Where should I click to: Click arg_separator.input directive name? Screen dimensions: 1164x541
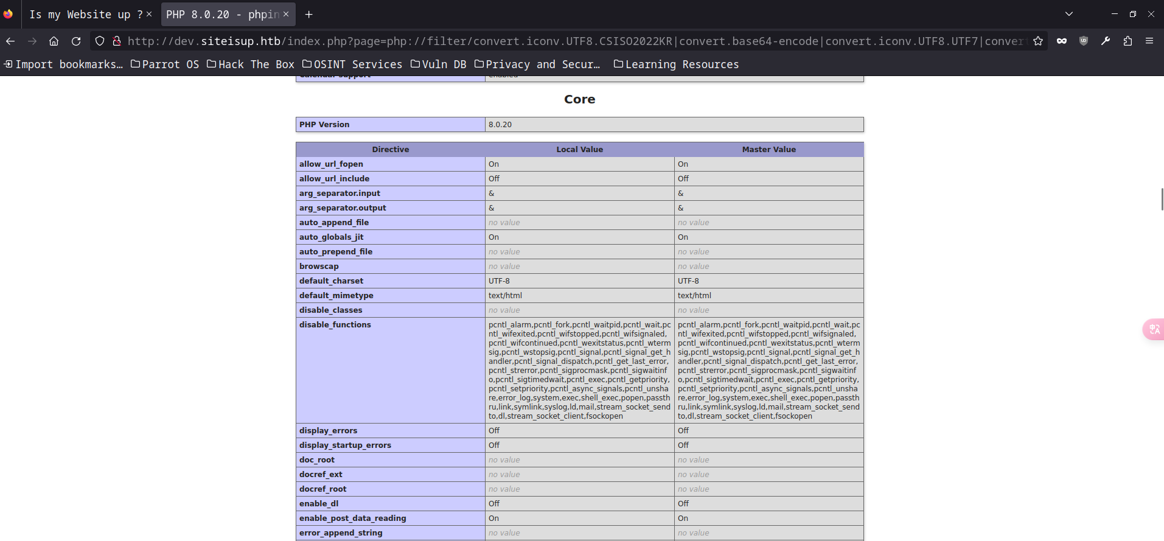point(340,193)
